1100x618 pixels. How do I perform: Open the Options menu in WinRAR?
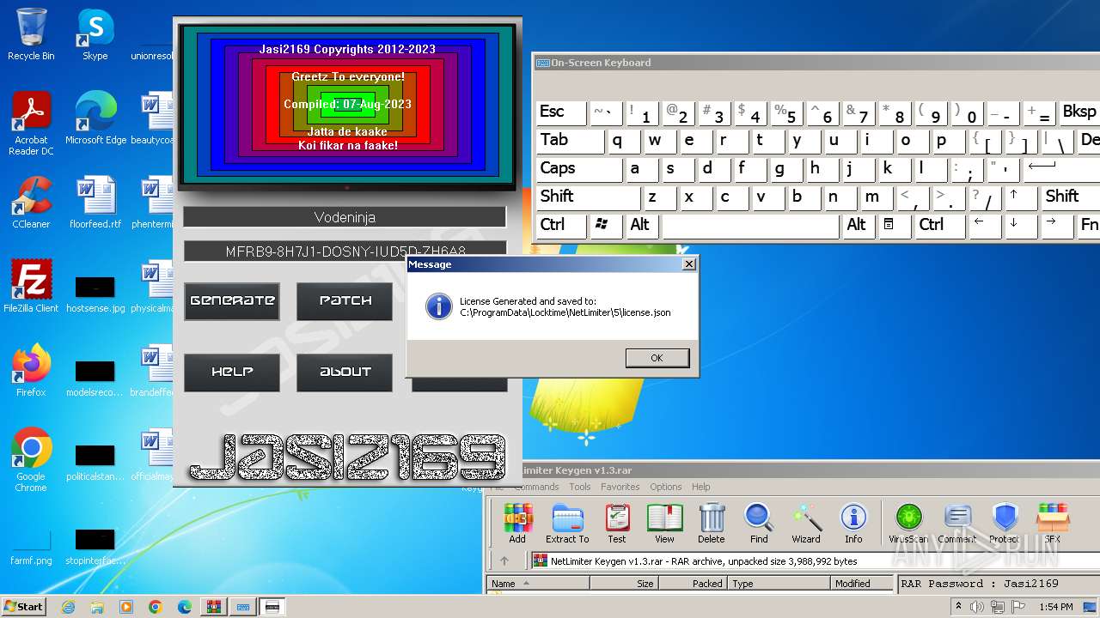coord(666,487)
